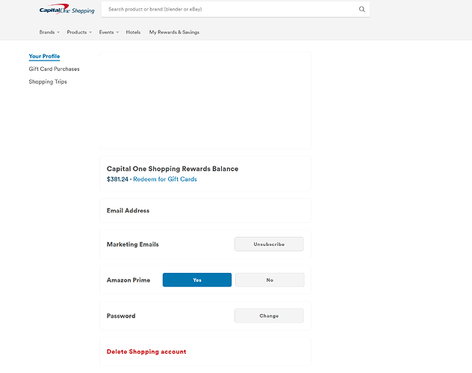Click the $381.24 rewards balance amount
This screenshot has width=472, height=373.
pyautogui.click(x=117, y=179)
